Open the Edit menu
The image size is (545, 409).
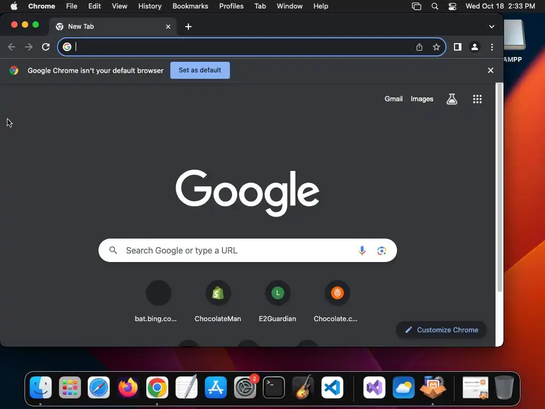(x=94, y=6)
